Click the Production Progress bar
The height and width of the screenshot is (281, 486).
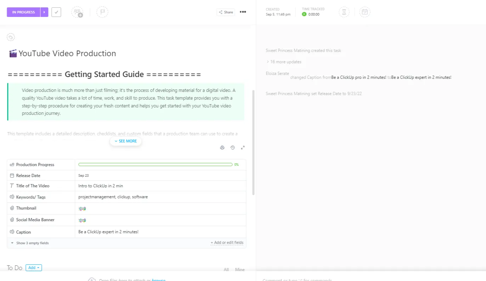156,165
